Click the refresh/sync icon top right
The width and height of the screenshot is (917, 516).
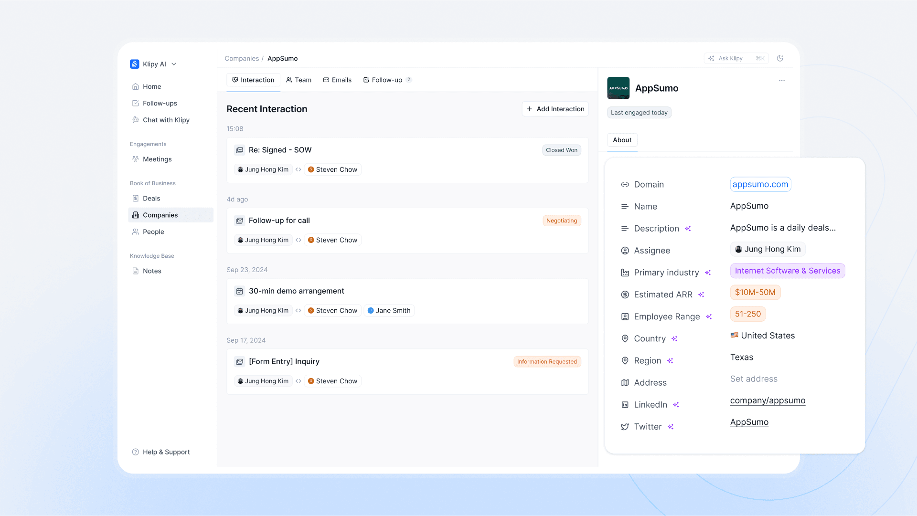pos(780,58)
